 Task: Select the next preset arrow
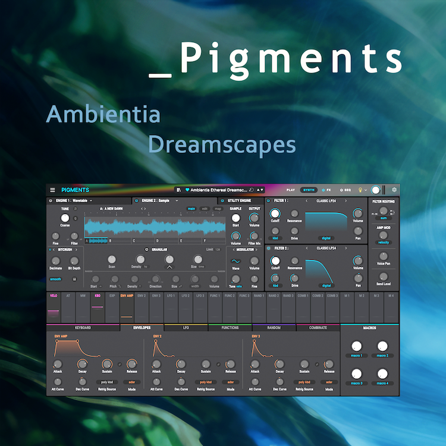(x=262, y=190)
